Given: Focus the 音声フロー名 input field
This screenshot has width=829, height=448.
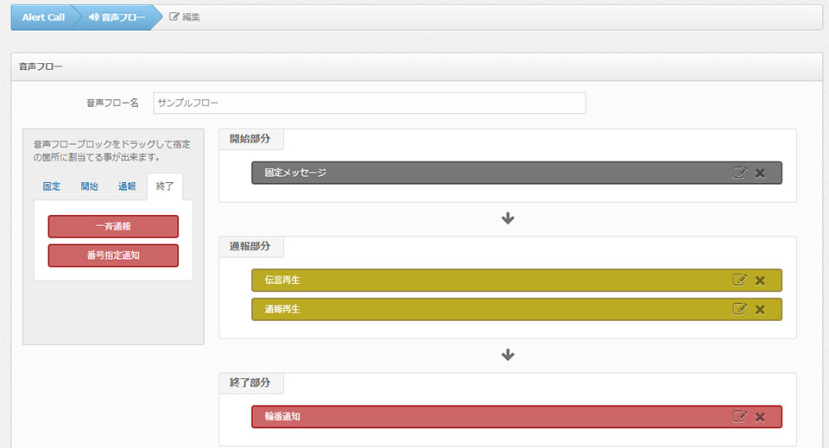Looking at the screenshot, I should coord(370,103).
